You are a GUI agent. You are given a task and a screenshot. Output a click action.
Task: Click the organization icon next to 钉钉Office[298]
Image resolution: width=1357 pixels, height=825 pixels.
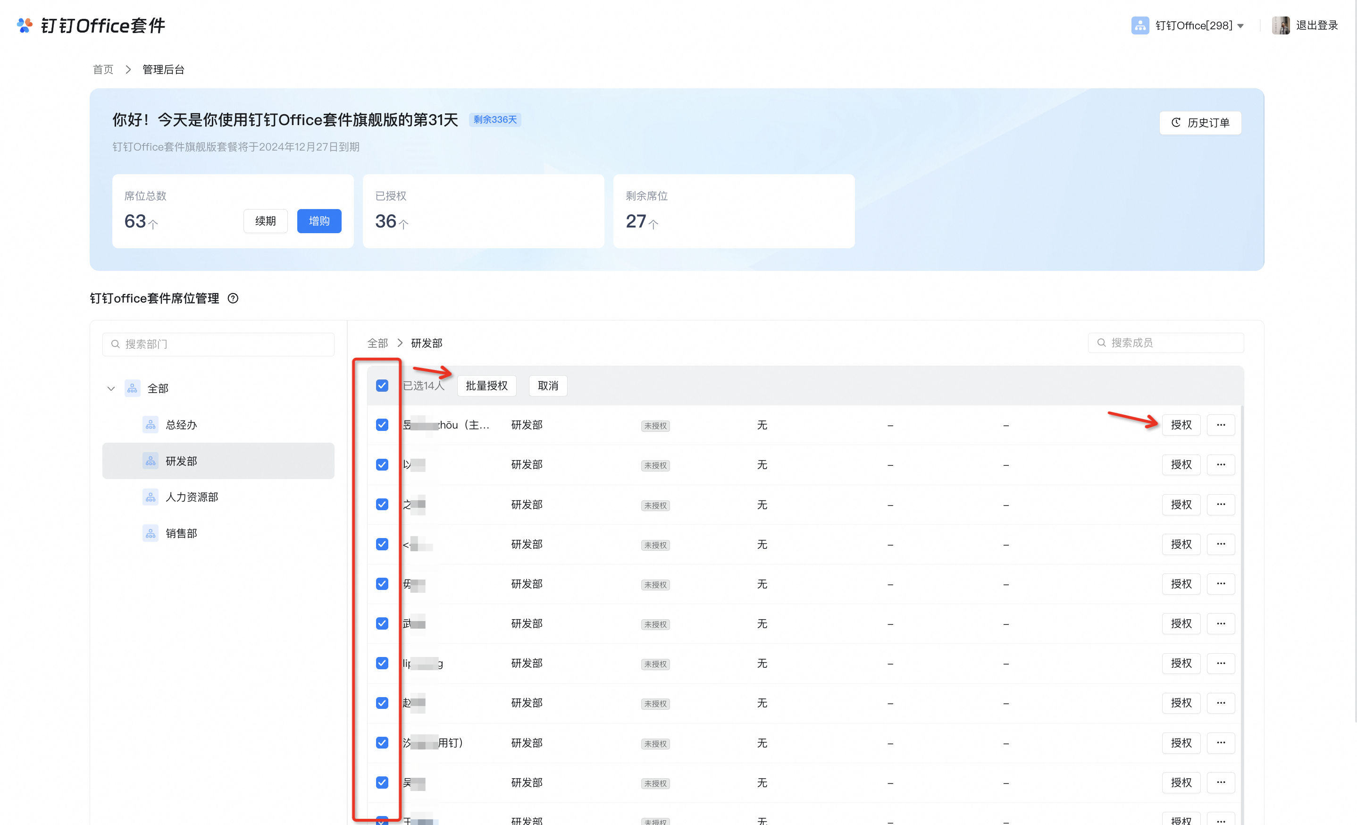[x=1139, y=25]
